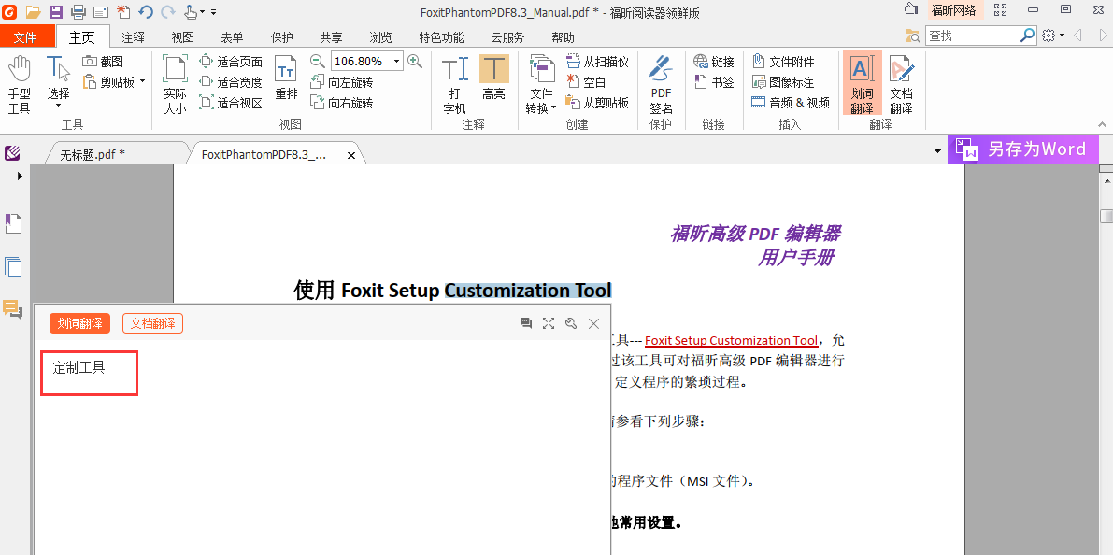
Task: Rotate the view left (向左旋转)
Action: pyautogui.click(x=341, y=82)
